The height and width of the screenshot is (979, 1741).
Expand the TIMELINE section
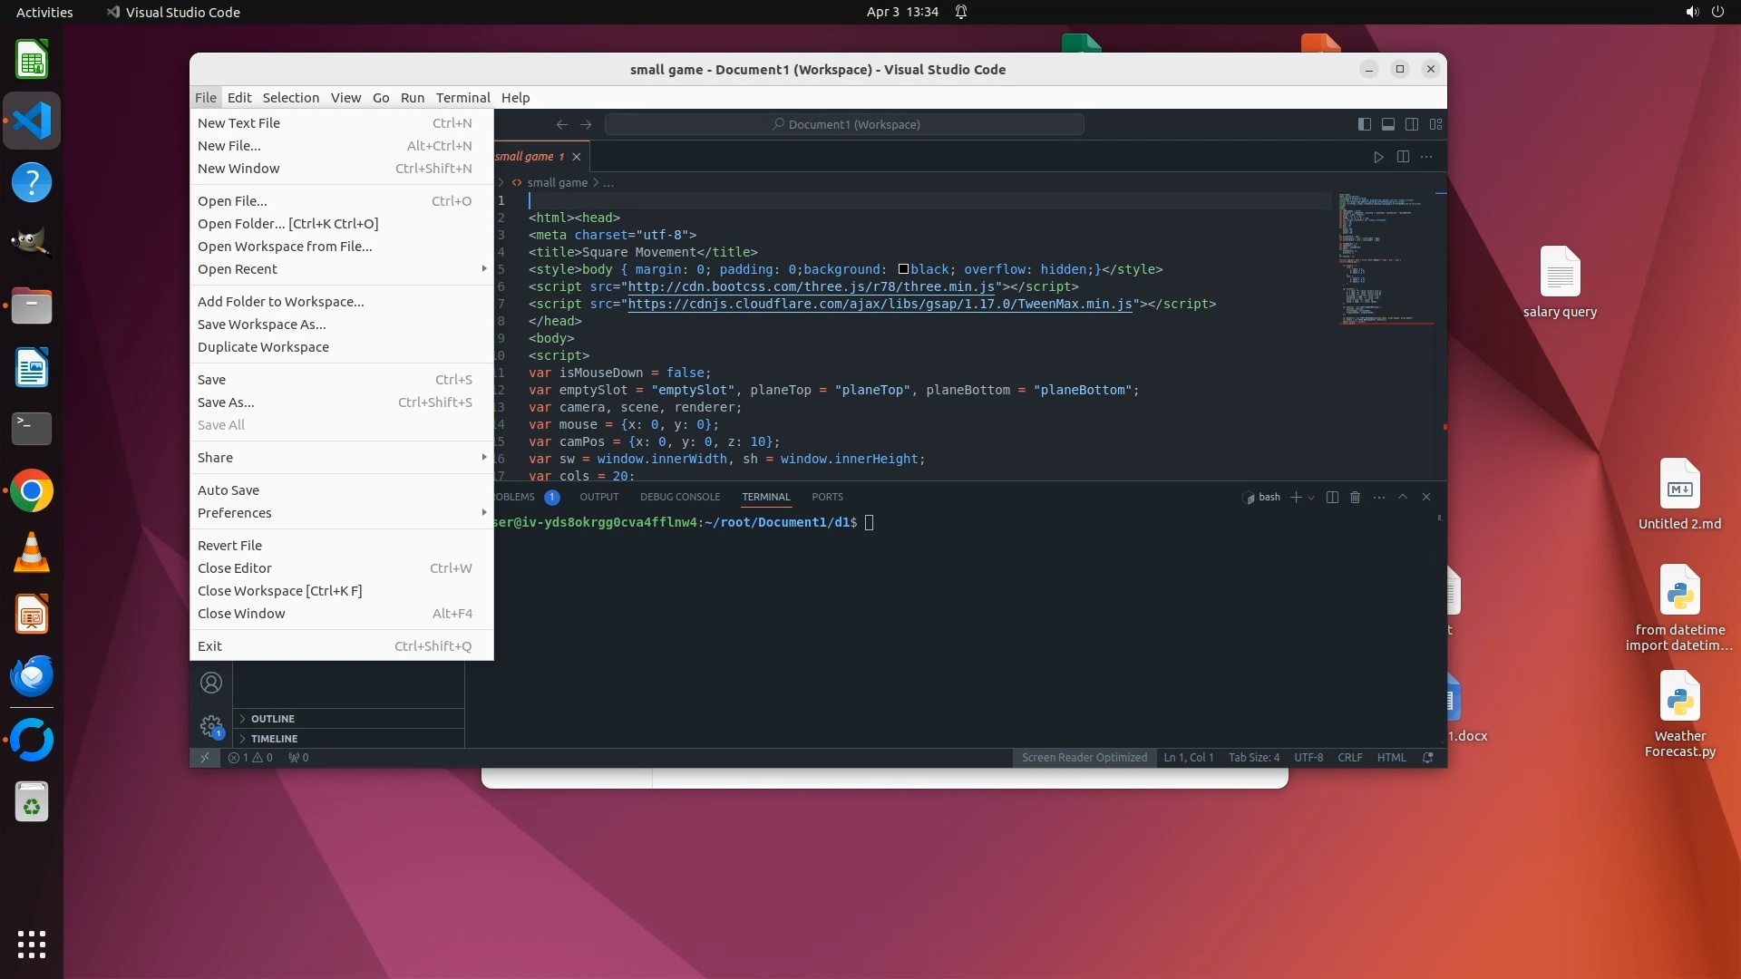coord(274,738)
